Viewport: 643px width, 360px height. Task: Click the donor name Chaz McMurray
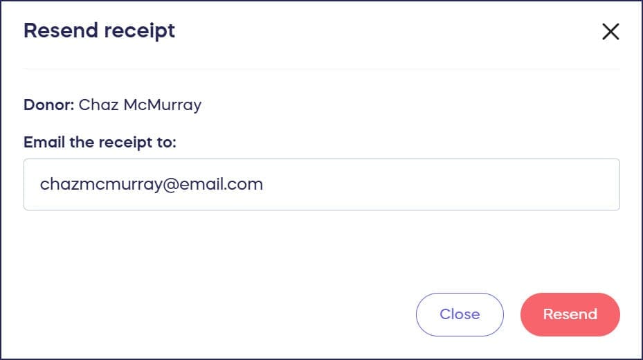(x=140, y=105)
